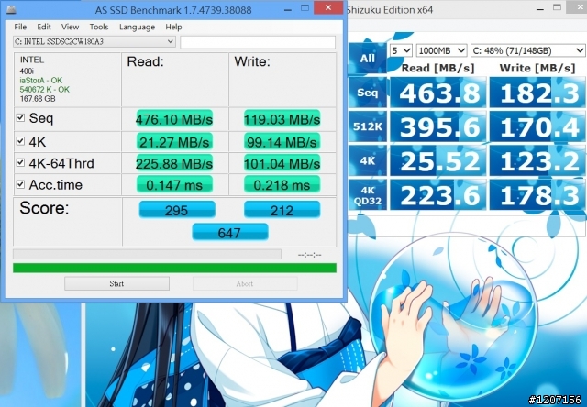The image size is (587, 407).
Task: Maximize the Shizuku Edition x64 window
Action: [557, 7]
